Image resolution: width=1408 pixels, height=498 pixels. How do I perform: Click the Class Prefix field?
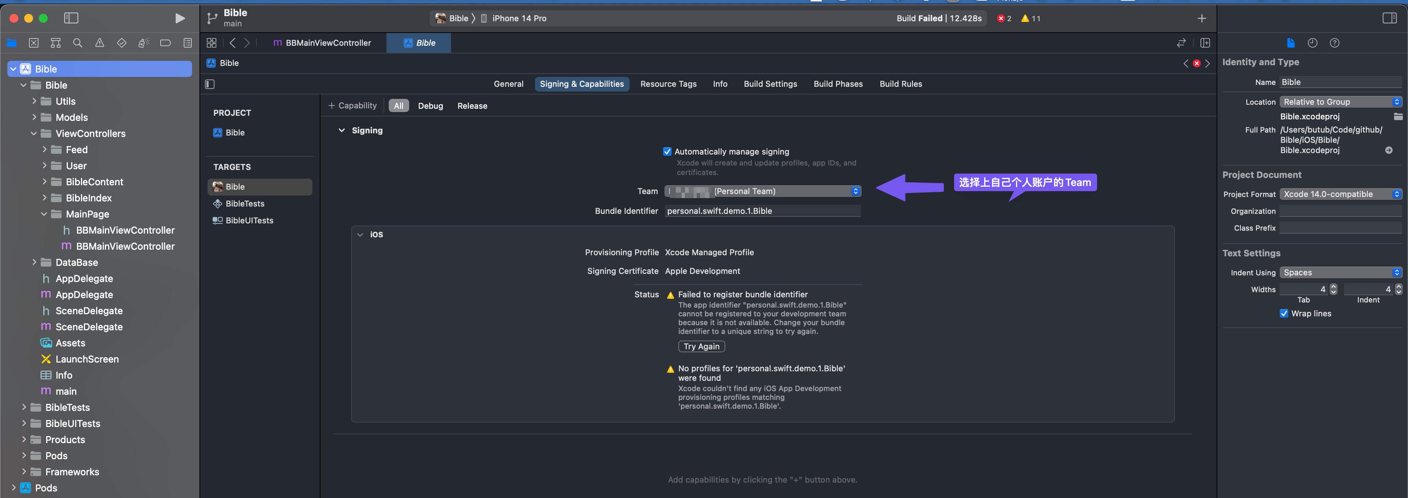click(1340, 228)
